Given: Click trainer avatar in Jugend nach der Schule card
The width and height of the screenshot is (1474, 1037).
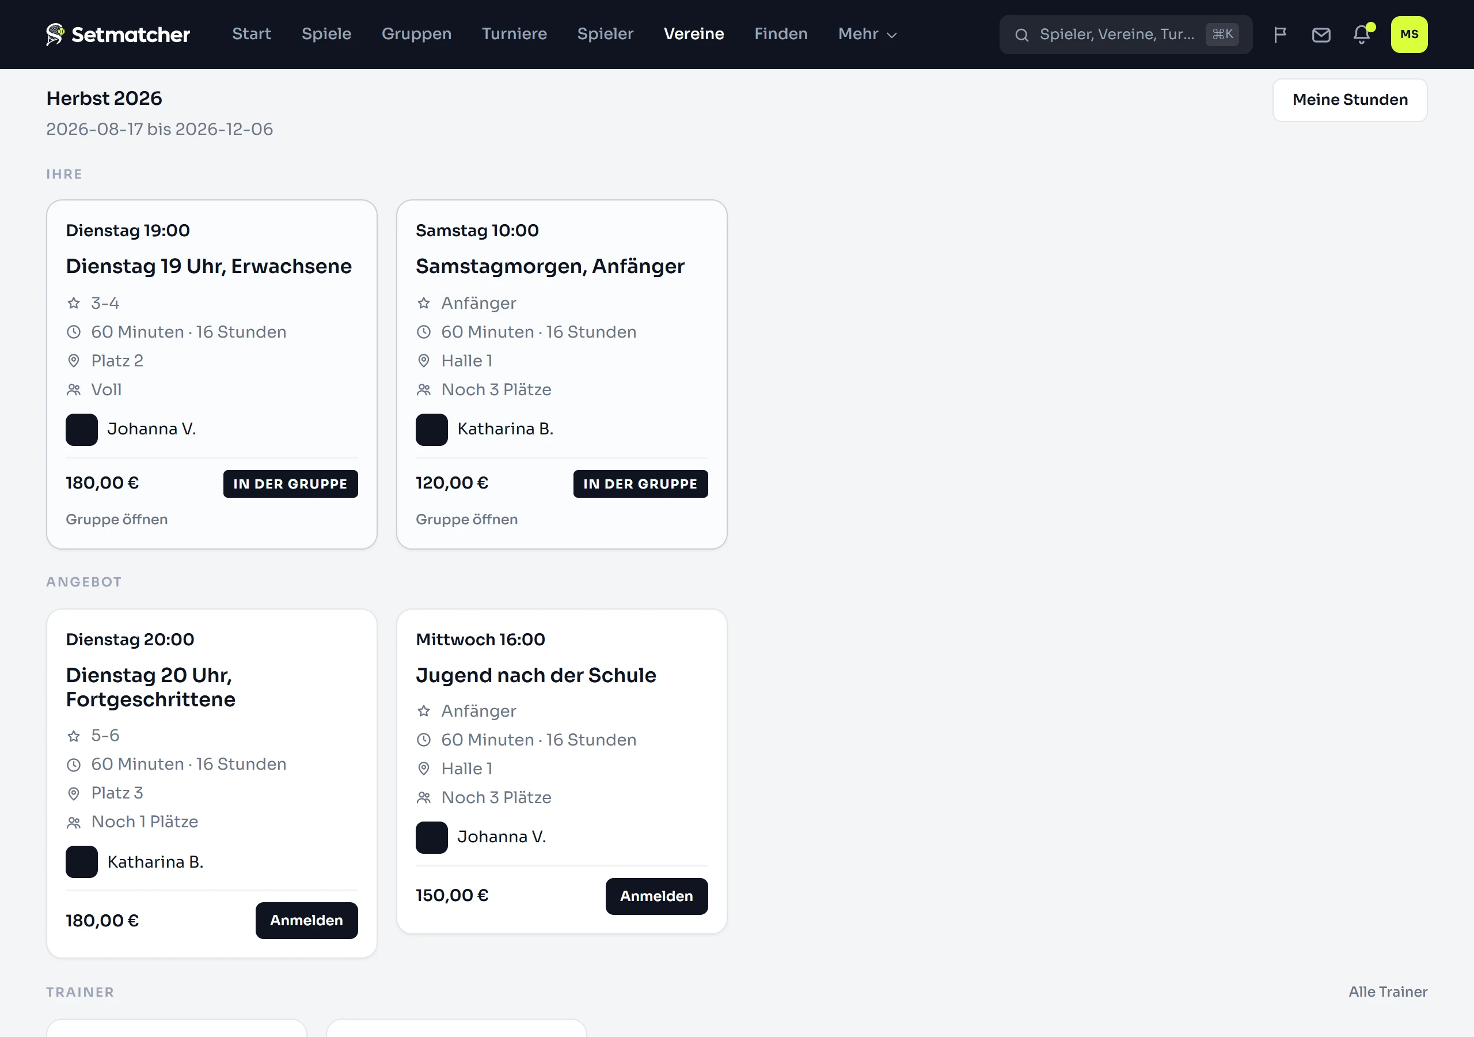Looking at the screenshot, I should pyautogui.click(x=431, y=837).
